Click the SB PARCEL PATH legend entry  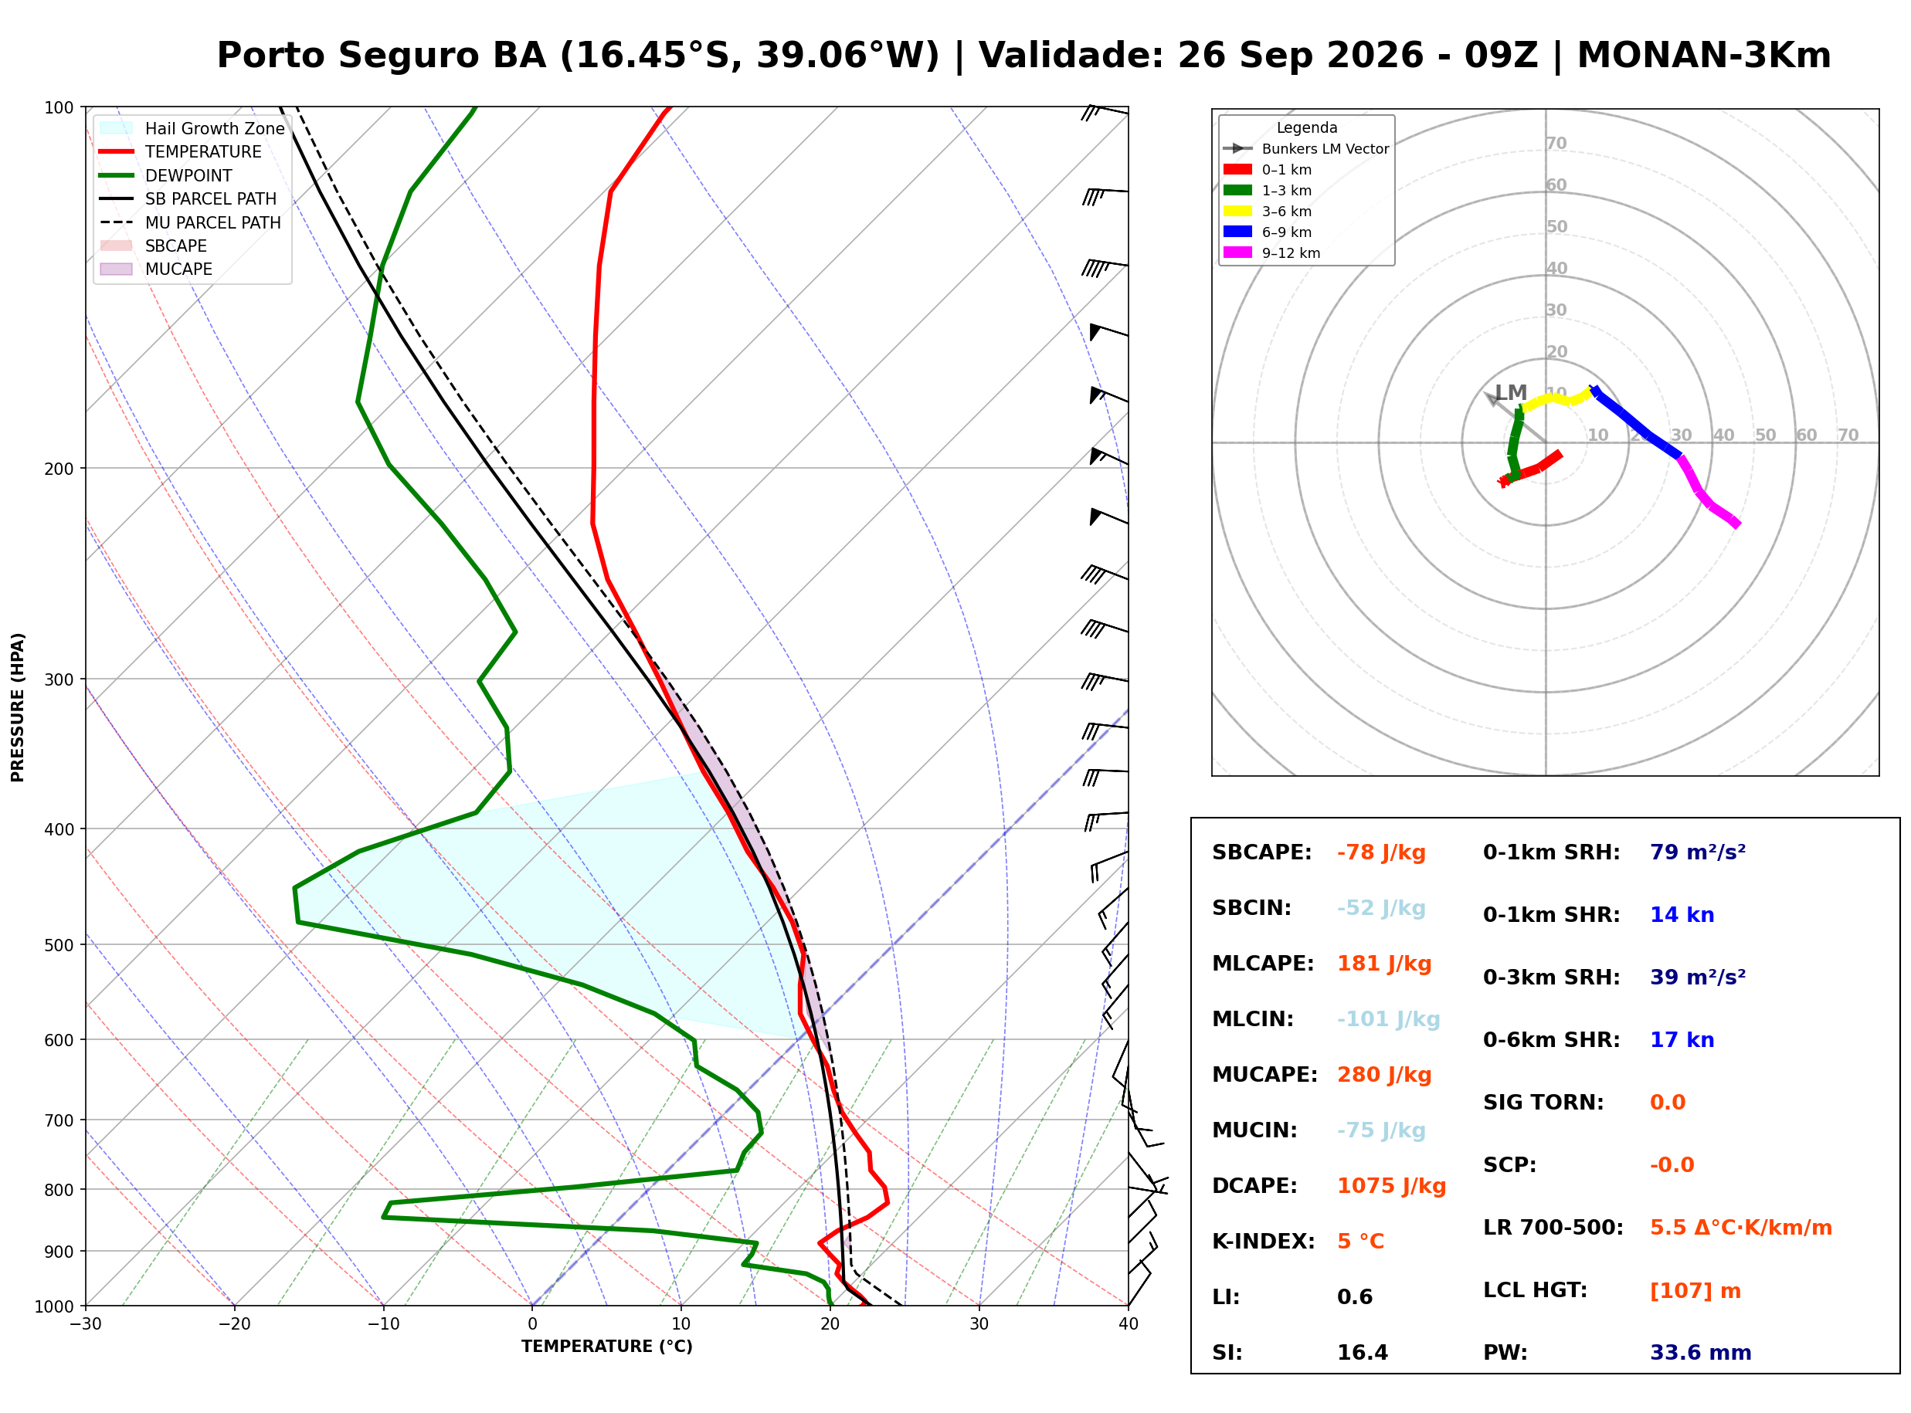click(188, 198)
